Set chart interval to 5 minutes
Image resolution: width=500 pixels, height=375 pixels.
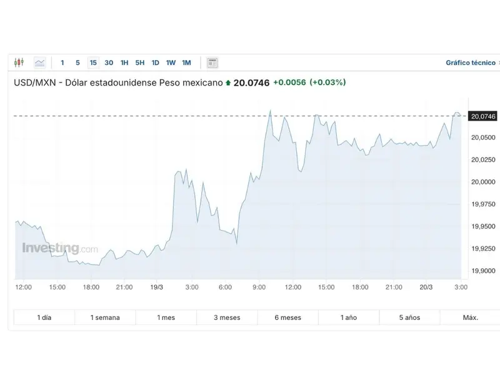click(x=77, y=62)
